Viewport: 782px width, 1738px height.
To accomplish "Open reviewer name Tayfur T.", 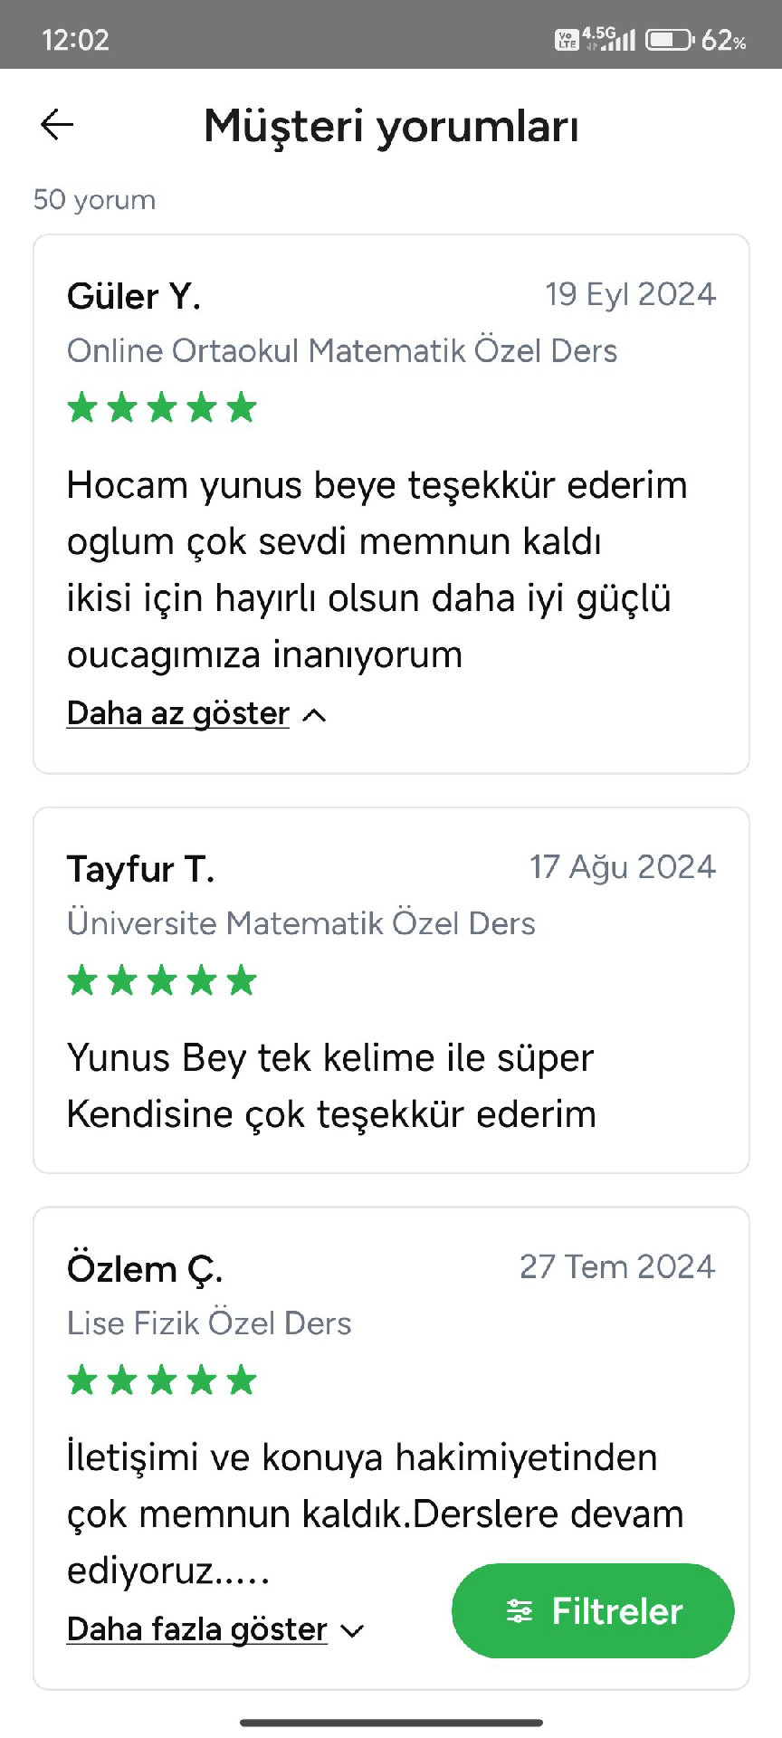I will [x=140, y=869].
